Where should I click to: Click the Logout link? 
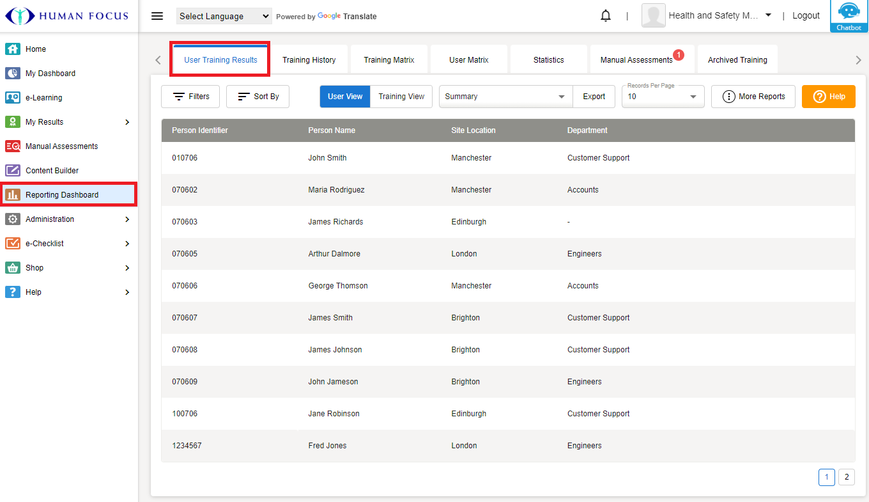point(806,16)
